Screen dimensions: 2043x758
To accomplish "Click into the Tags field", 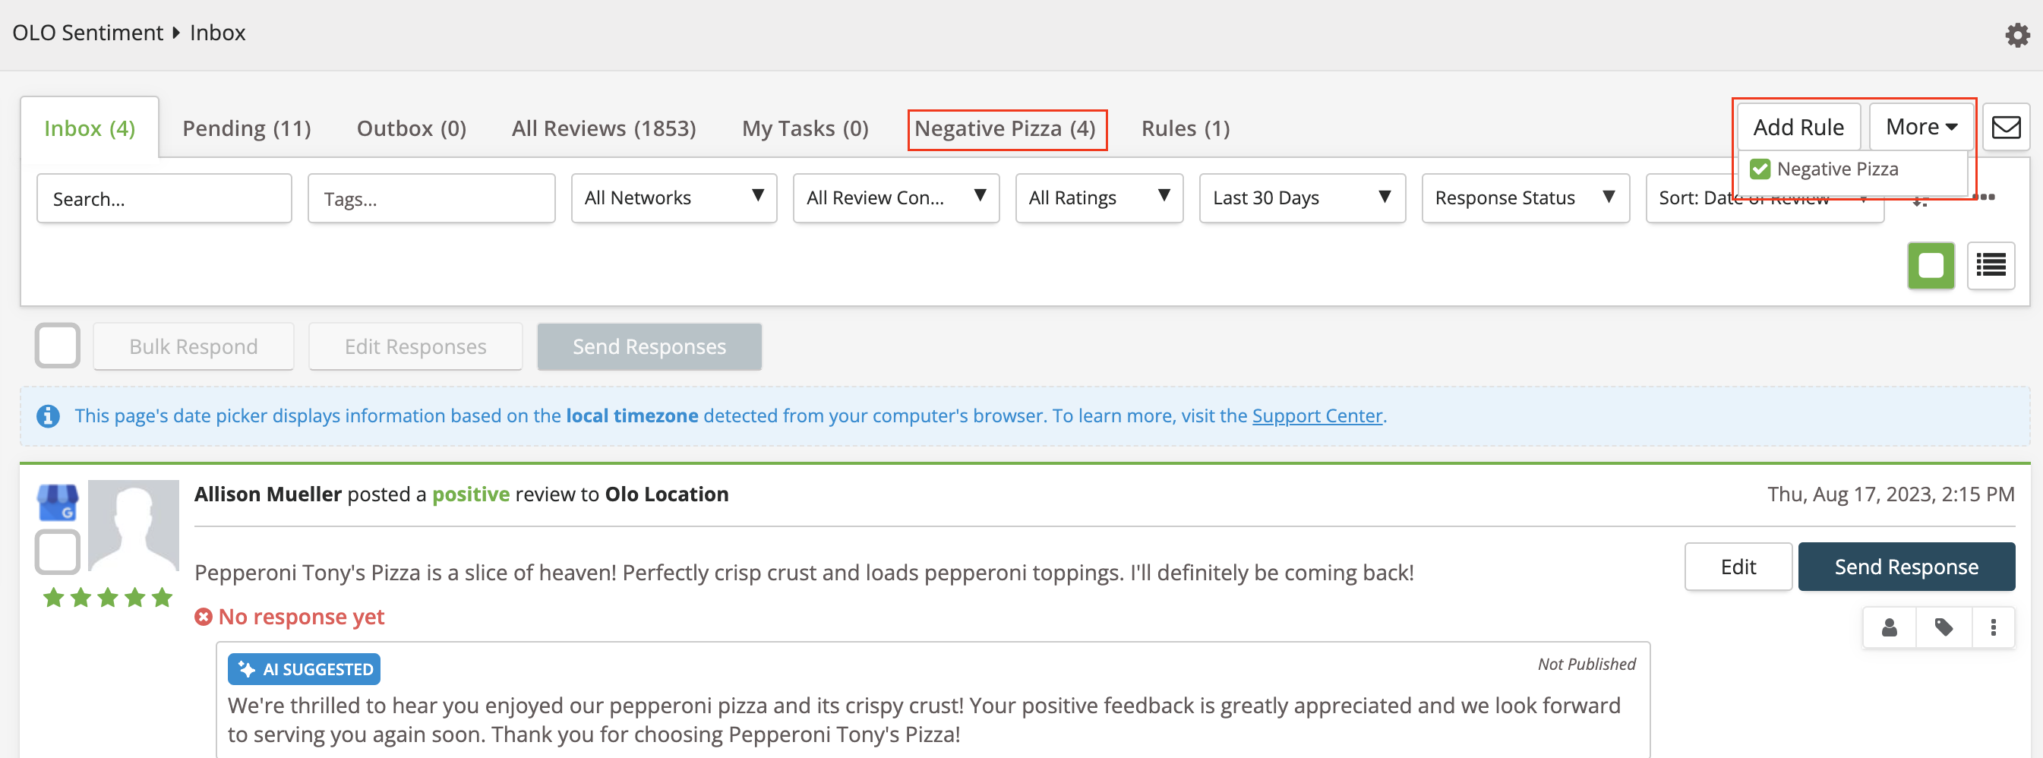I will click(431, 198).
